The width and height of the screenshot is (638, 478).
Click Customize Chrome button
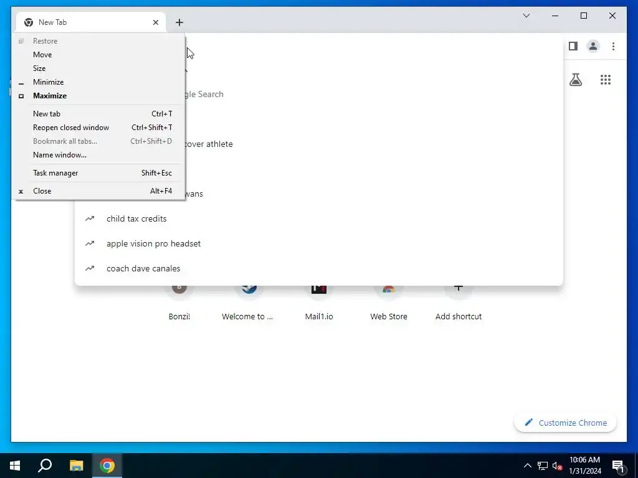click(565, 423)
